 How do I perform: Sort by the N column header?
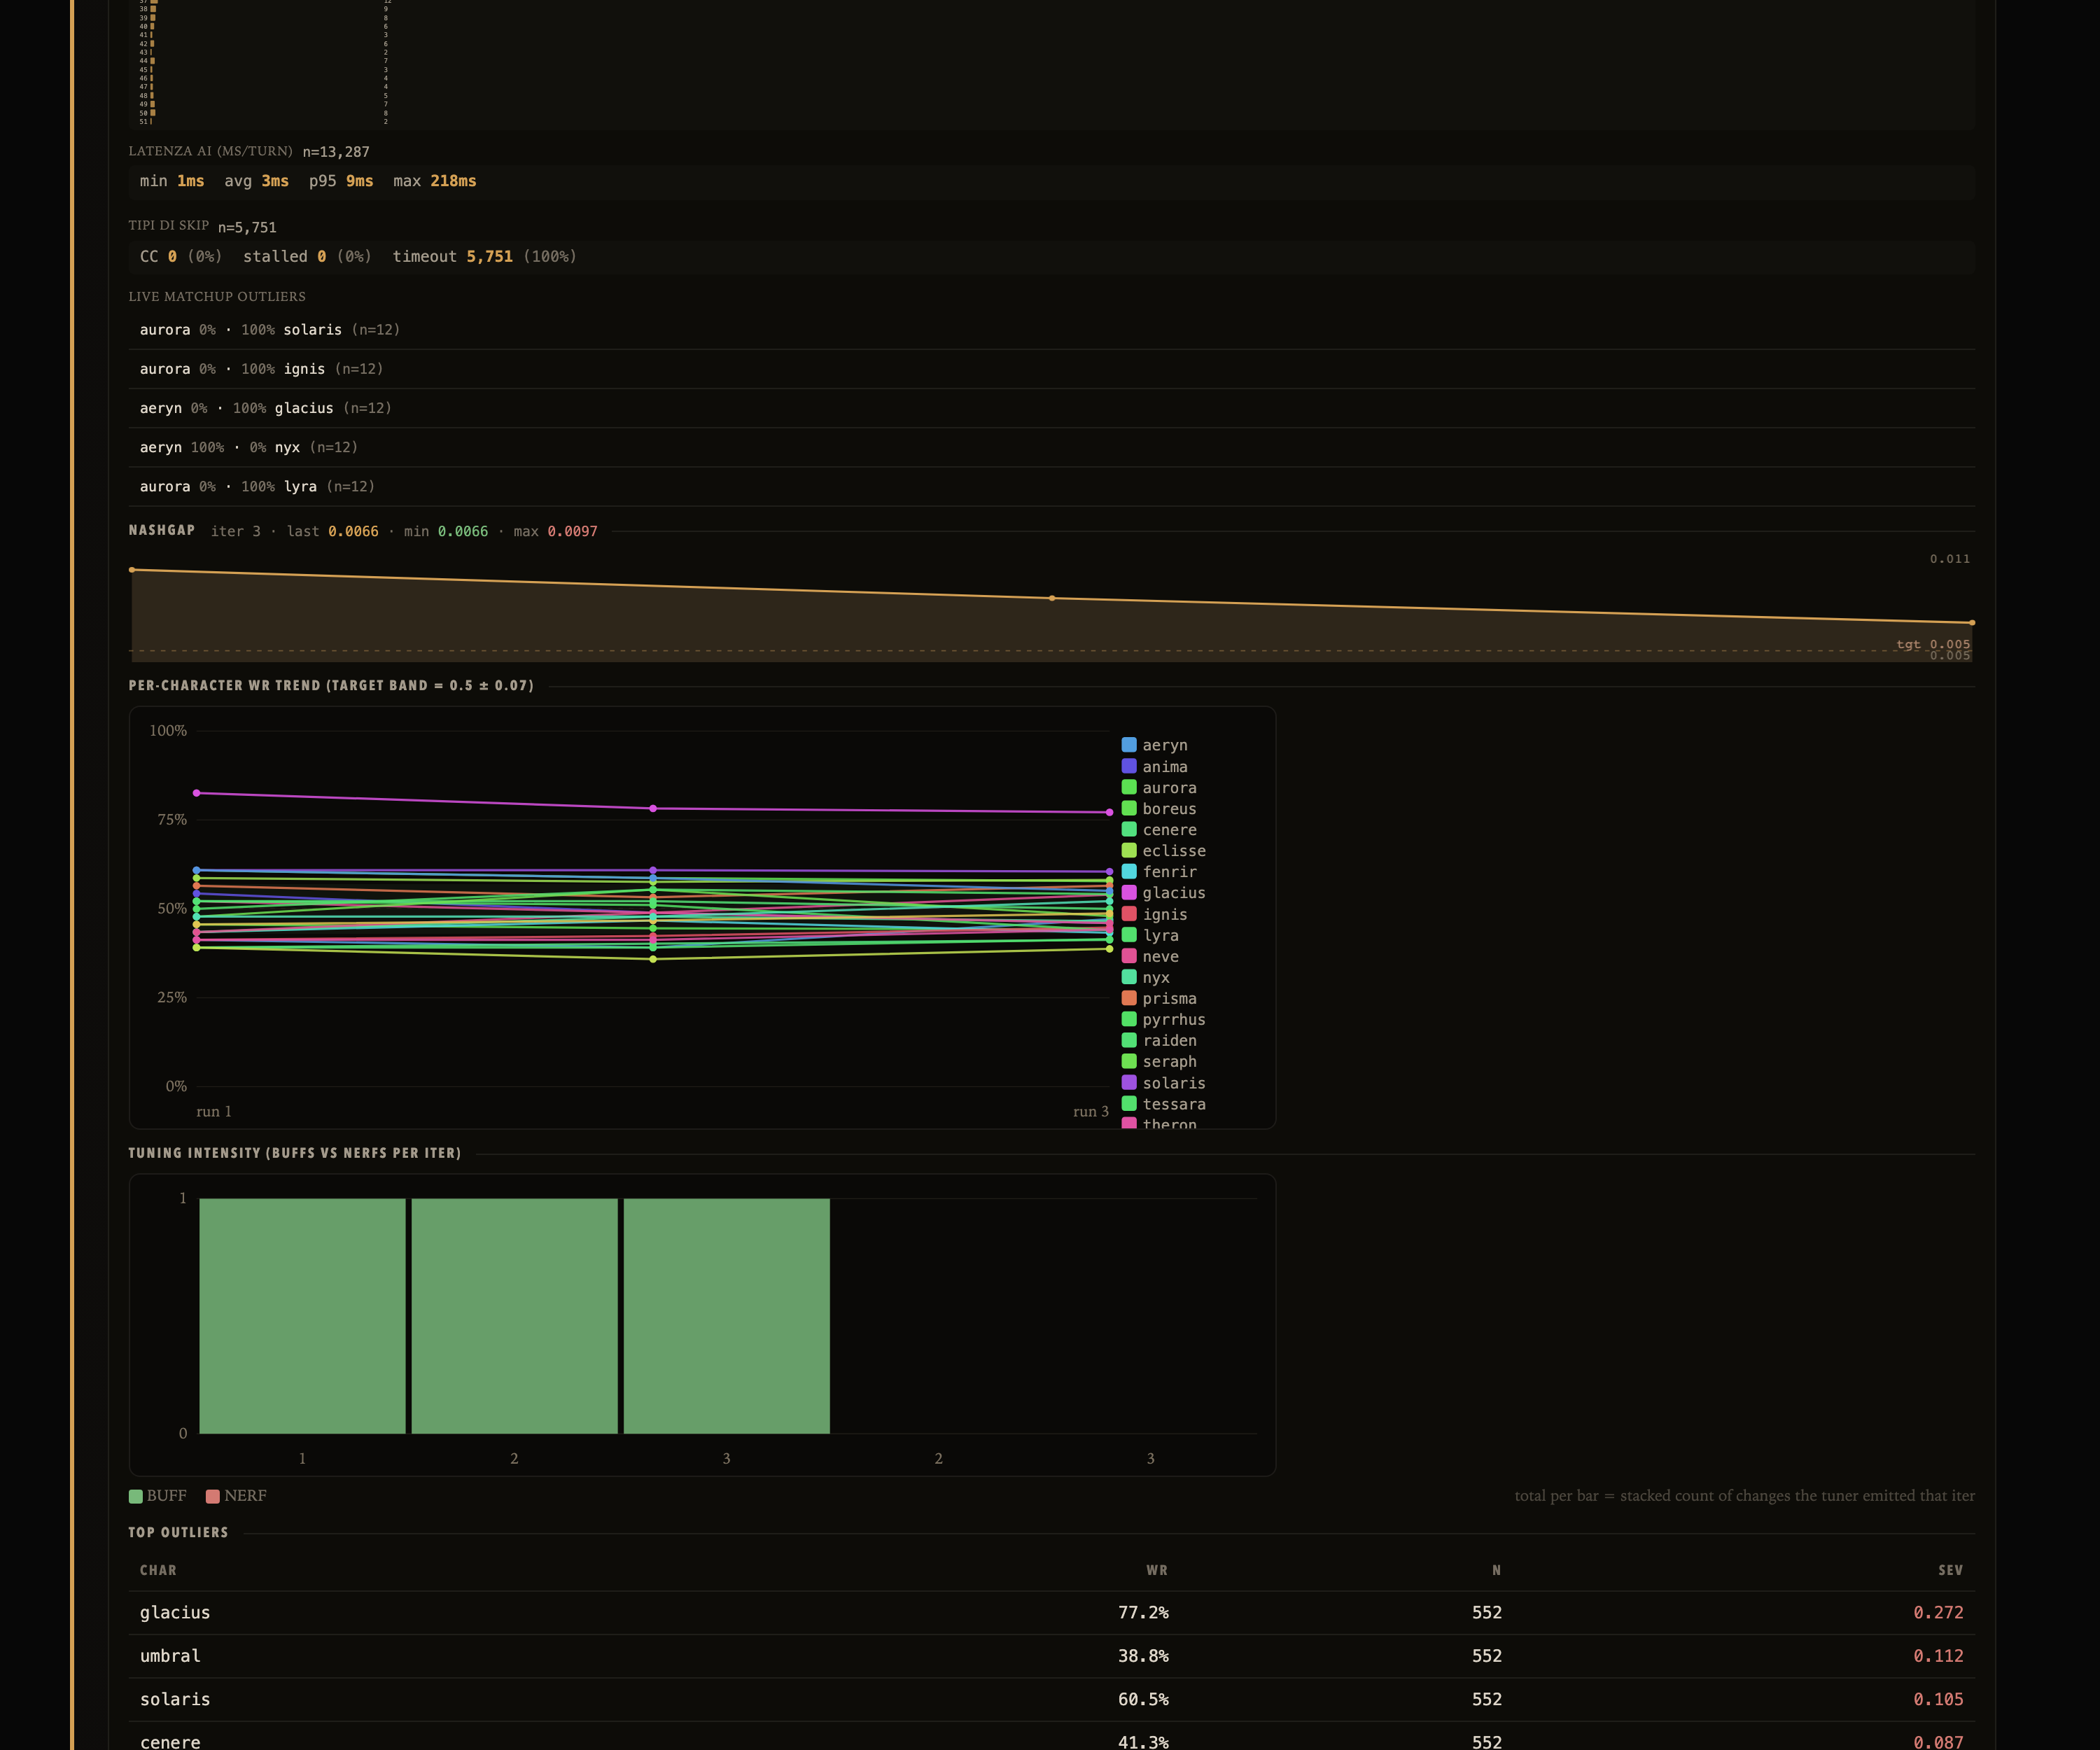point(1496,1570)
